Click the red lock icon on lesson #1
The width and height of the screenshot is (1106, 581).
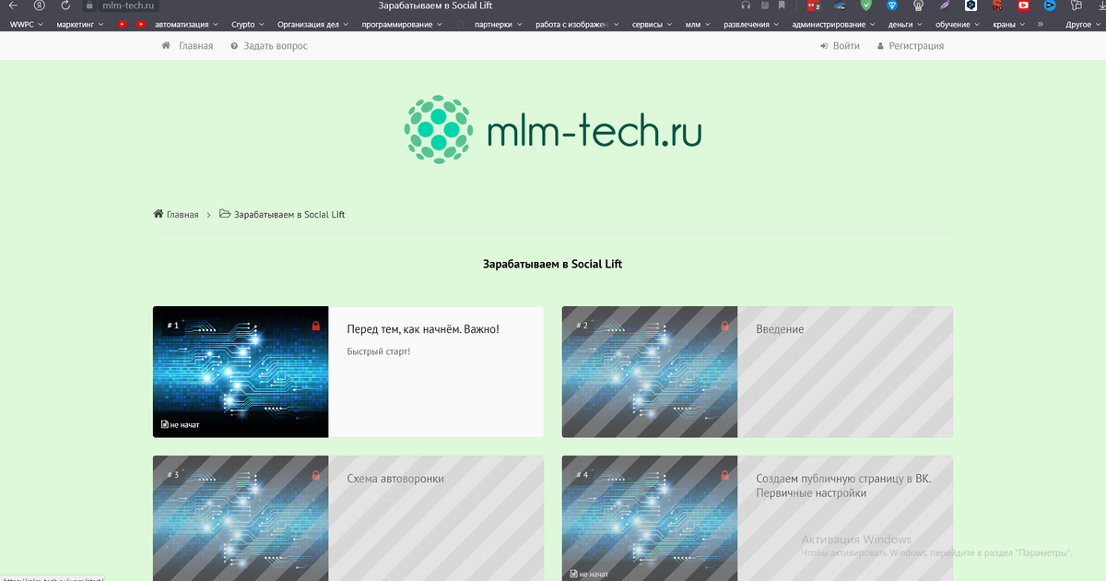click(x=315, y=326)
